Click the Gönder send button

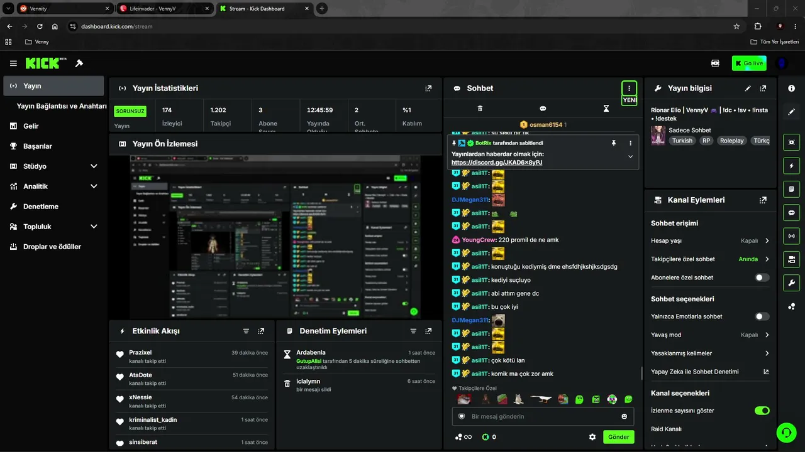(x=618, y=437)
